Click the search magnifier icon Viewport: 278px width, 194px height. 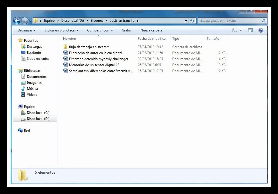tap(263, 21)
